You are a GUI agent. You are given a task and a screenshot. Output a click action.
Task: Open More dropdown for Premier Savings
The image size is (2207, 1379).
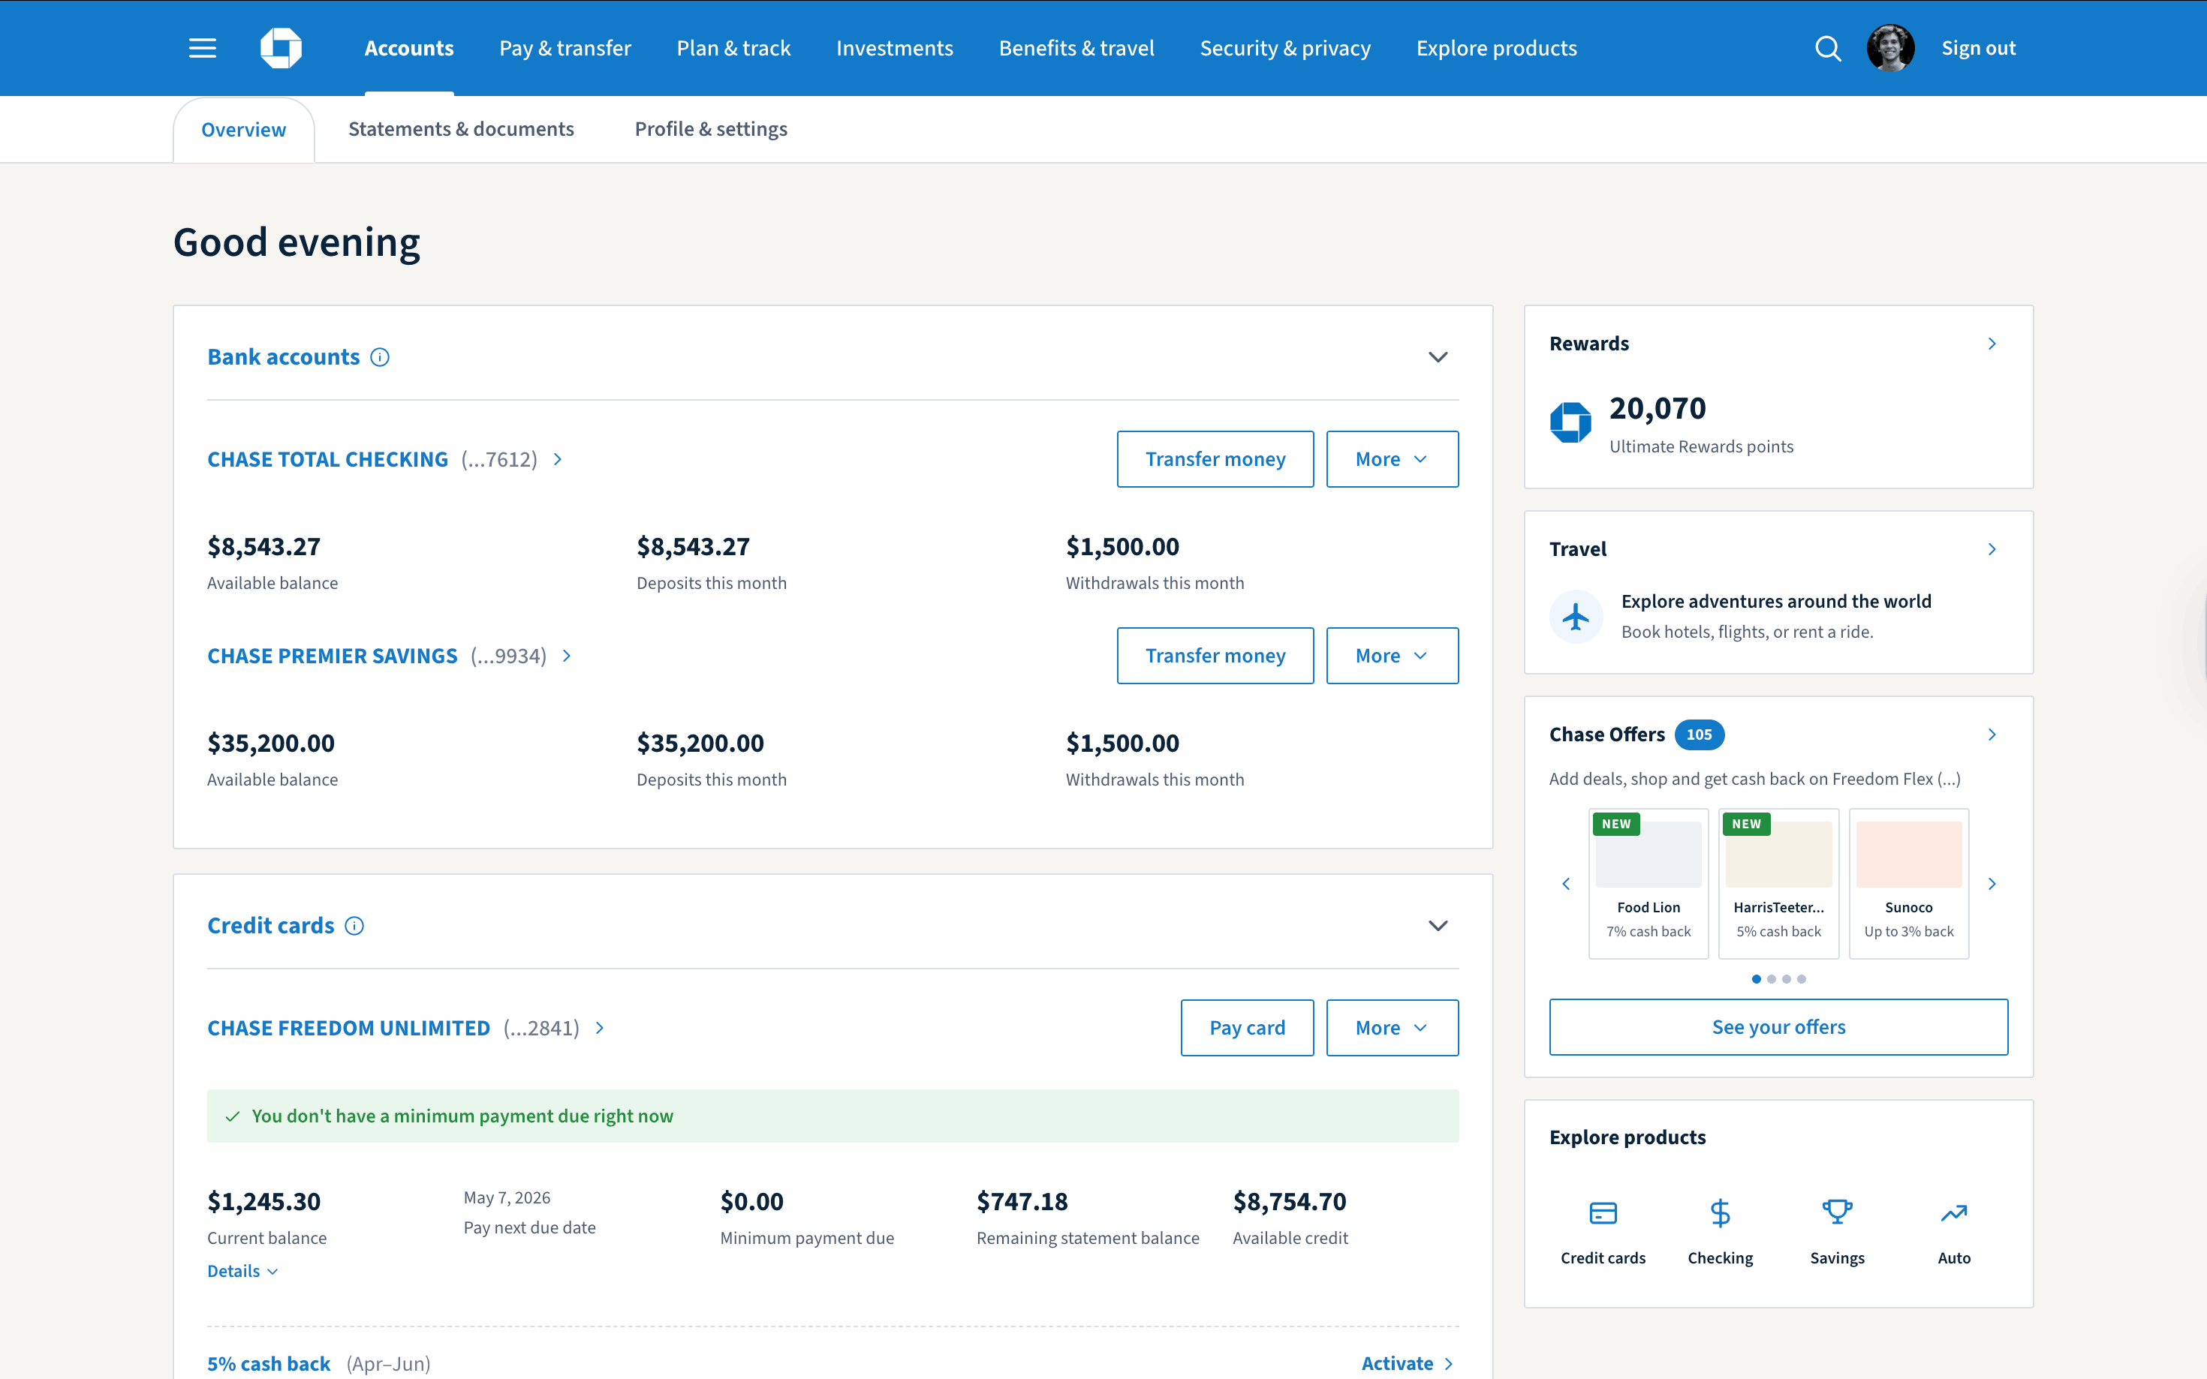[1393, 656]
